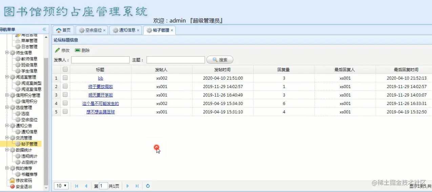Open 菜单管理 in sidebar
This screenshot has height=192, width=432.
(26, 41)
